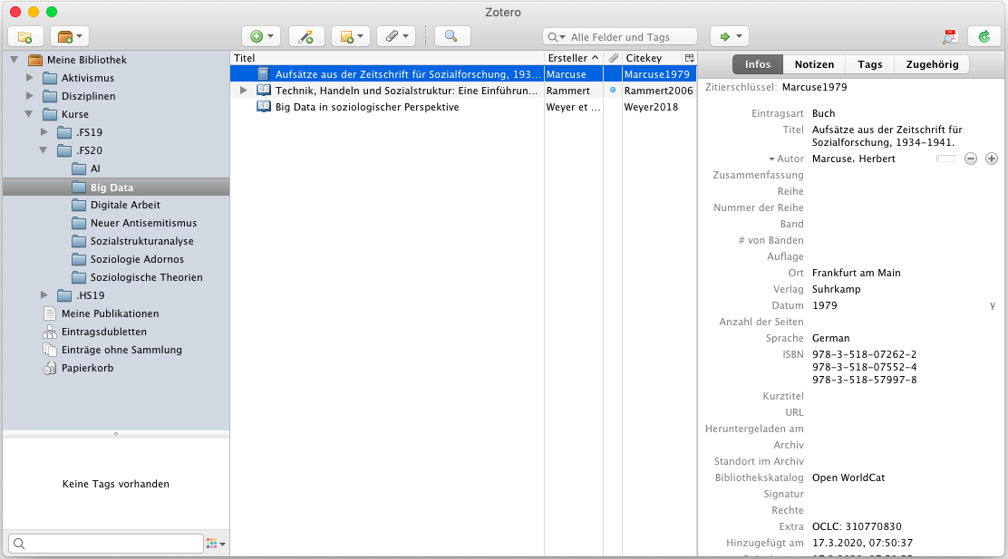Toggle single/two field name mode for author
The image size is (1008, 559).
945,159
